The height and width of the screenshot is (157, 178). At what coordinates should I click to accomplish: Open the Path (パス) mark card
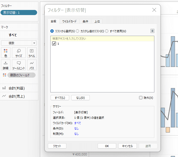point(32,65)
